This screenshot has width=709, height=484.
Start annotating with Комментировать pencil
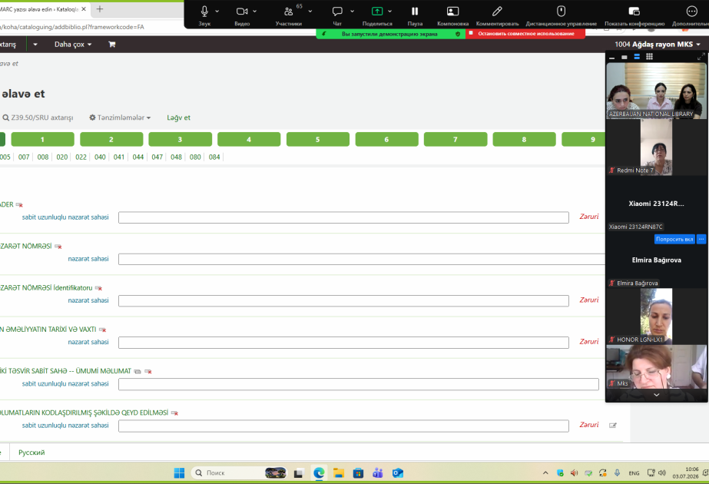[497, 12]
